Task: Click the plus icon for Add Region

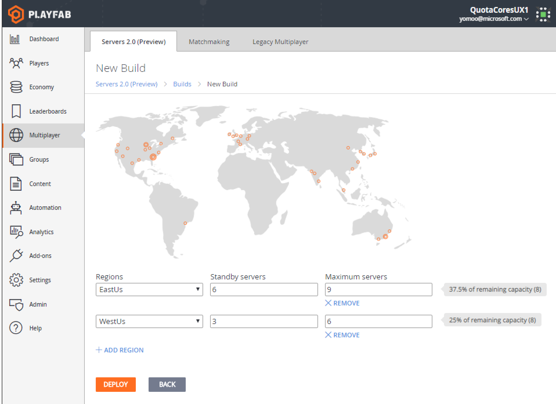Action: tap(99, 350)
